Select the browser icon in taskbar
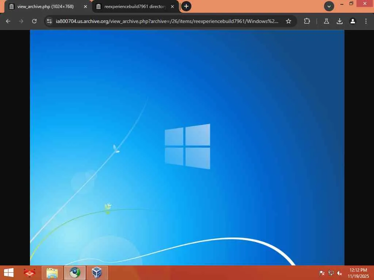 click(75, 273)
